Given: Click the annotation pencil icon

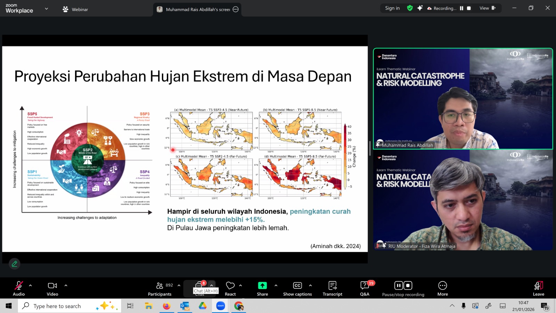Looking at the screenshot, I should click(x=15, y=264).
